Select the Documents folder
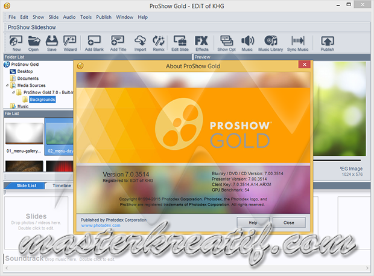374x276 pixels. coord(24,79)
